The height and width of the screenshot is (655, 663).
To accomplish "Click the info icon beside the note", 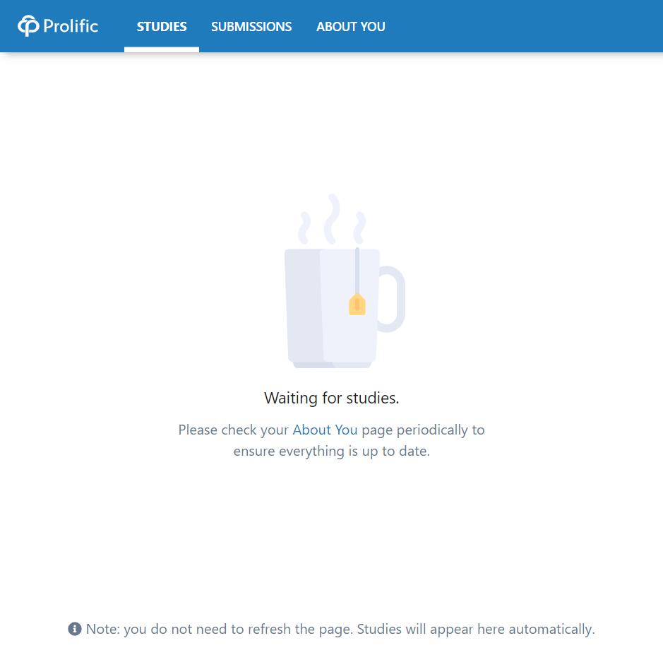I will click(75, 629).
